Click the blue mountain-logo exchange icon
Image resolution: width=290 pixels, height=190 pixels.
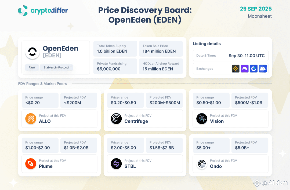[x=263, y=69]
